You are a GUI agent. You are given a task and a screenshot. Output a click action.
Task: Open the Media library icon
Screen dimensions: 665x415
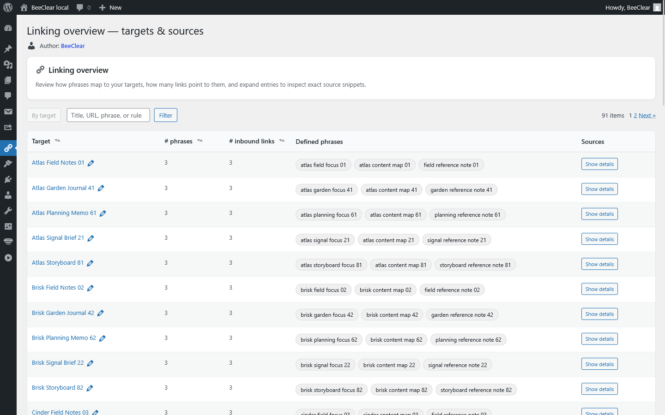[8, 65]
